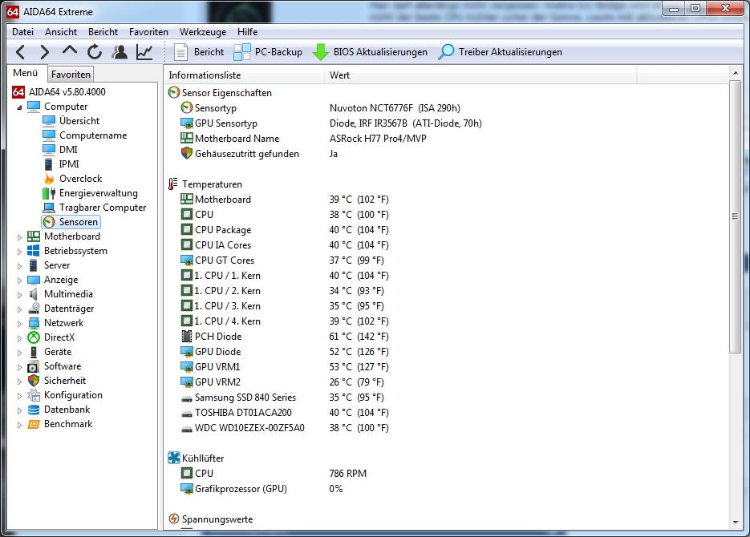Select Computername in the tree
Viewport: 750px width, 537px height.
pyautogui.click(x=93, y=135)
